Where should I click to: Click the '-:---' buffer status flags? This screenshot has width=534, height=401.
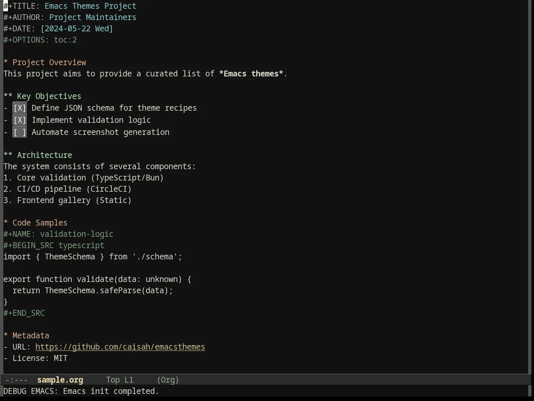[17, 380]
